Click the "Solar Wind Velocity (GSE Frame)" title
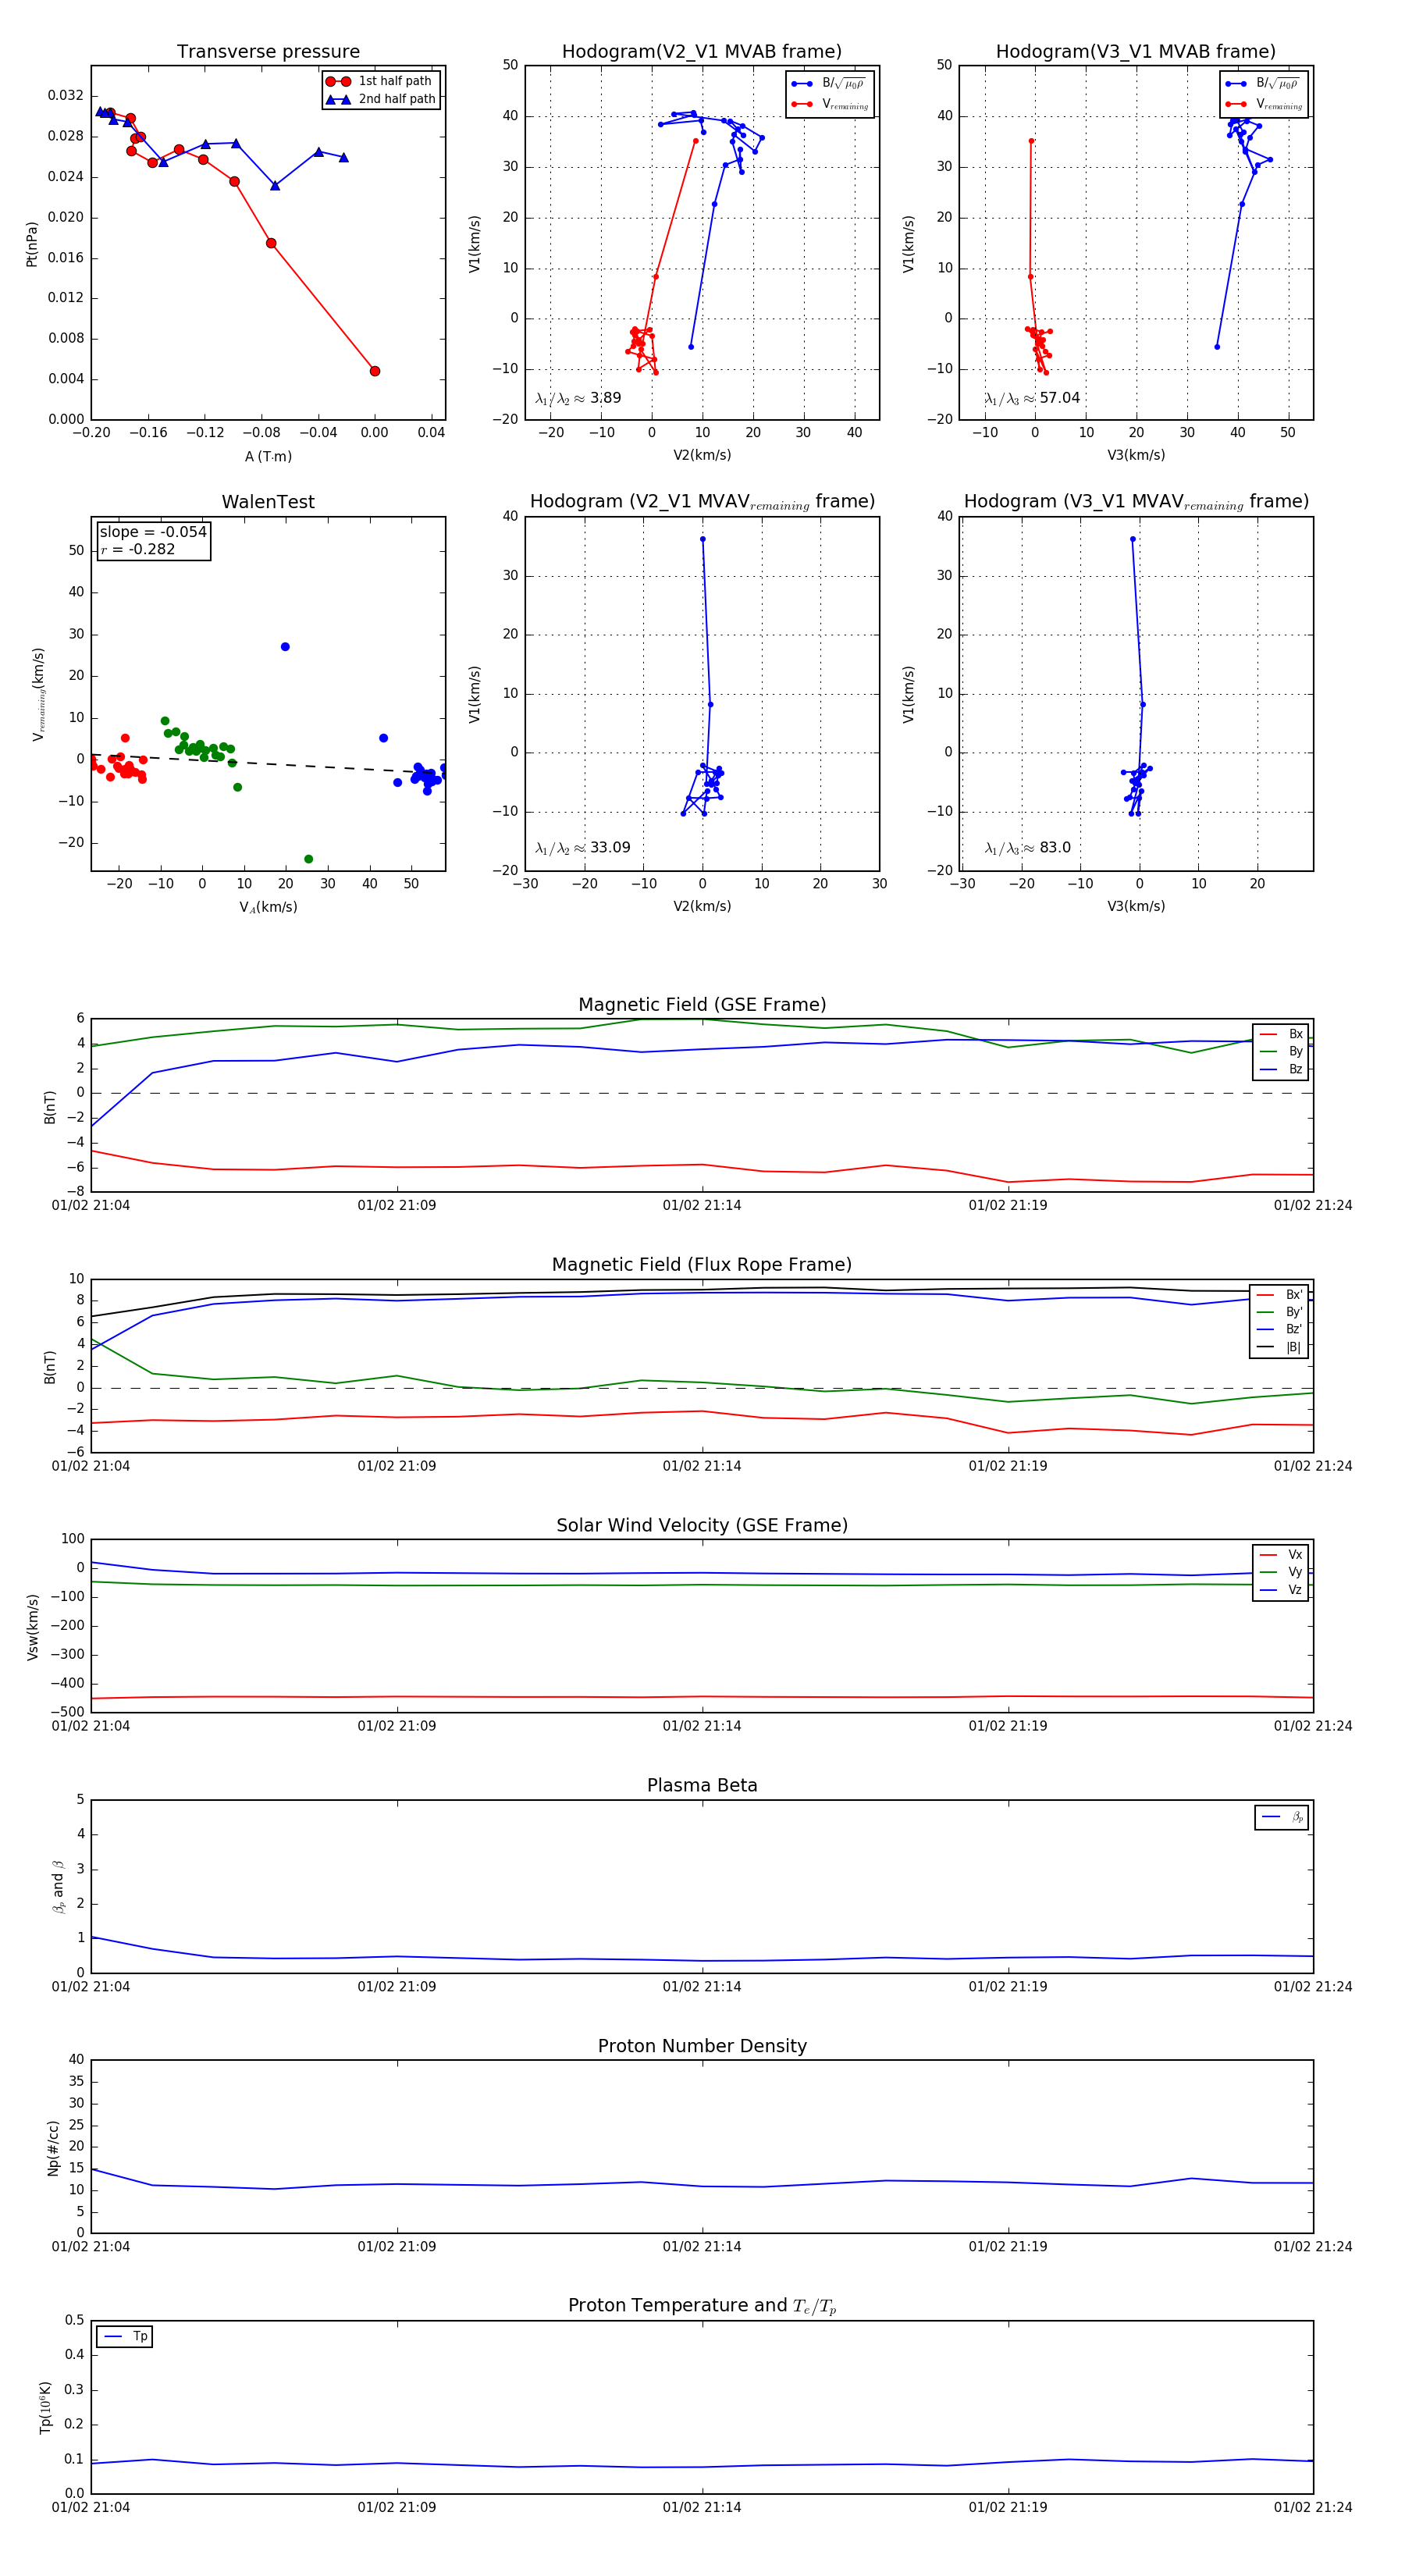Screen dimensions: 1405x2576 tap(702, 1525)
